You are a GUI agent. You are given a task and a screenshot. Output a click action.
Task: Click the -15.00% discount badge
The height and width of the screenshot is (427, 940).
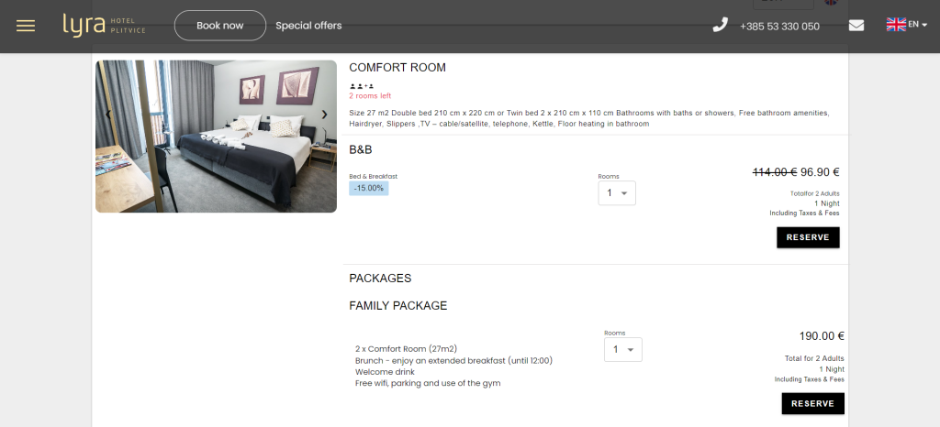point(368,188)
